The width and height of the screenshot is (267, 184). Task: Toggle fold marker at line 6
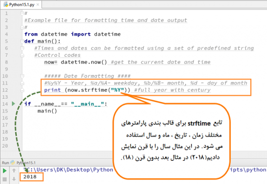[x=22, y=48]
